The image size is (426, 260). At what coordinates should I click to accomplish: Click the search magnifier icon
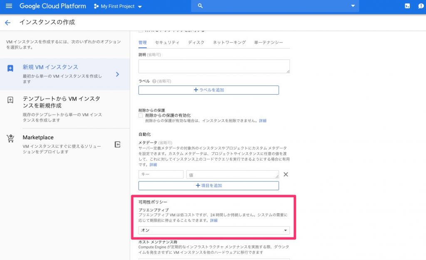(200, 6)
